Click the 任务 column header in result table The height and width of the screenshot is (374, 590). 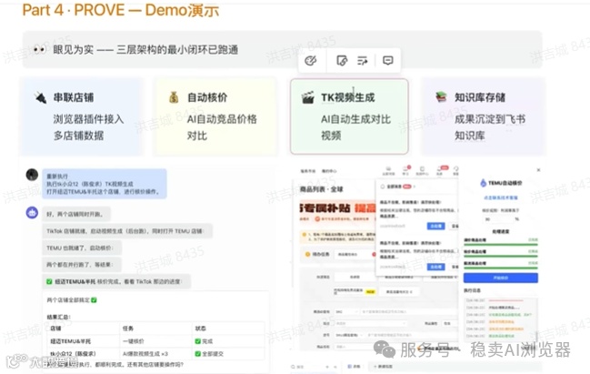coord(128,329)
